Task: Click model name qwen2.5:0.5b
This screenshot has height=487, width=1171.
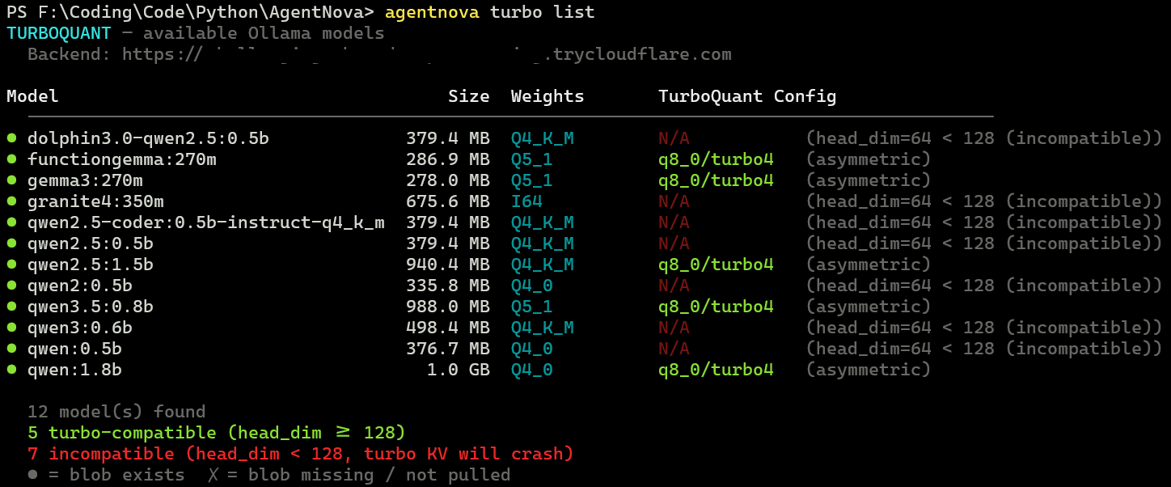Action: tap(91, 243)
